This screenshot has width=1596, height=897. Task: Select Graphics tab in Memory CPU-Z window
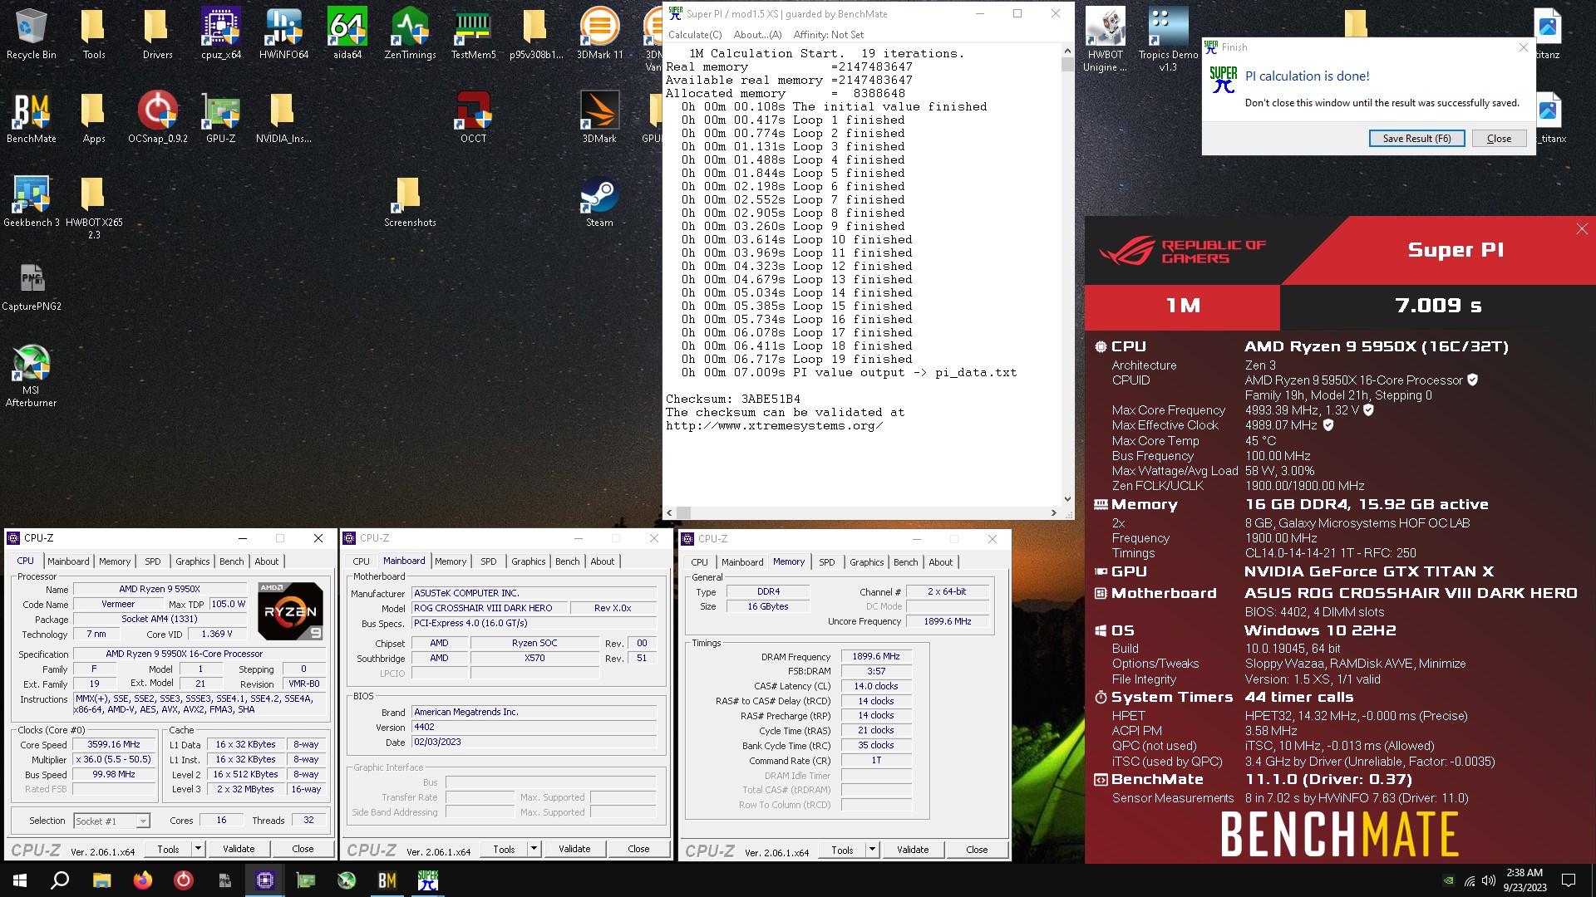click(x=866, y=562)
